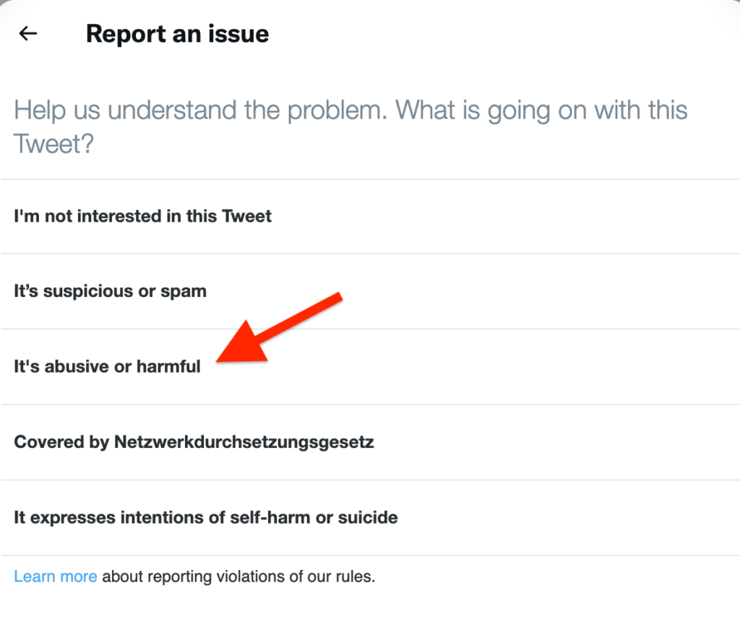Choose "It's suspicious or spam" option
This screenshot has width=740, height=619.
[110, 291]
